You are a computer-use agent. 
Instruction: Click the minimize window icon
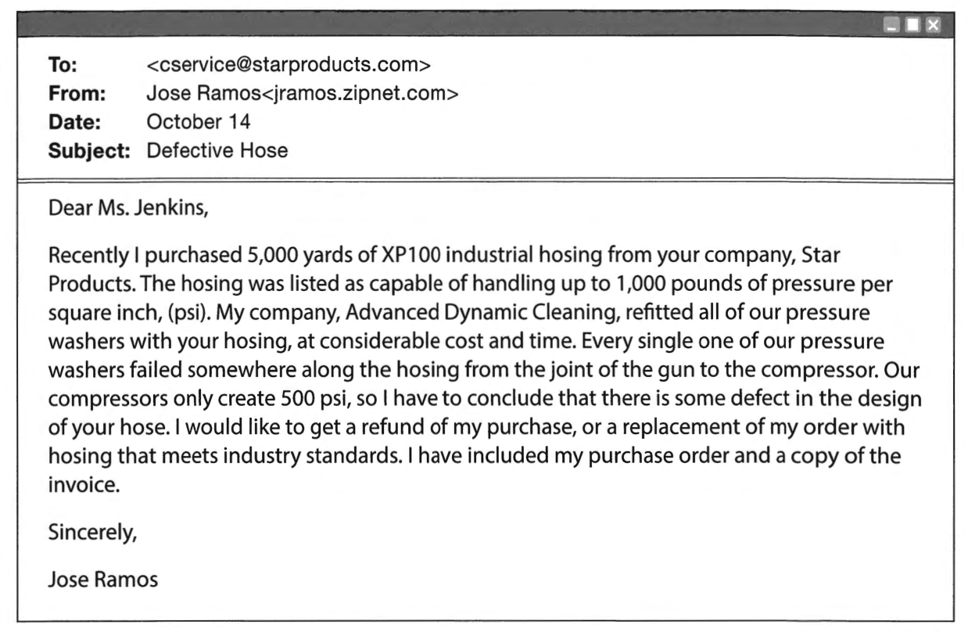(x=892, y=26)
